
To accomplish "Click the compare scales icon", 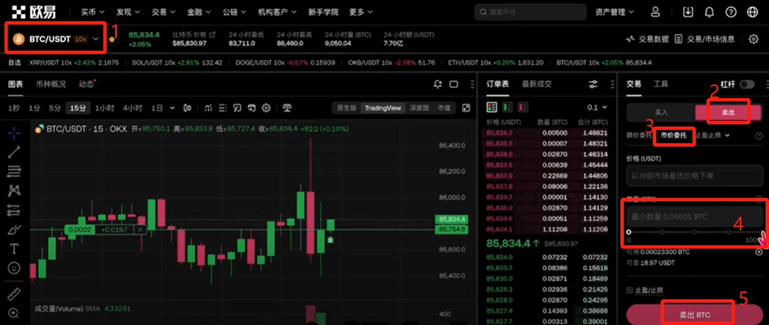I will click(x=287, y=108).
